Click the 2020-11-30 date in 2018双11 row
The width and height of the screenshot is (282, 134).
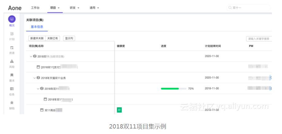click(x=212, y=56)
